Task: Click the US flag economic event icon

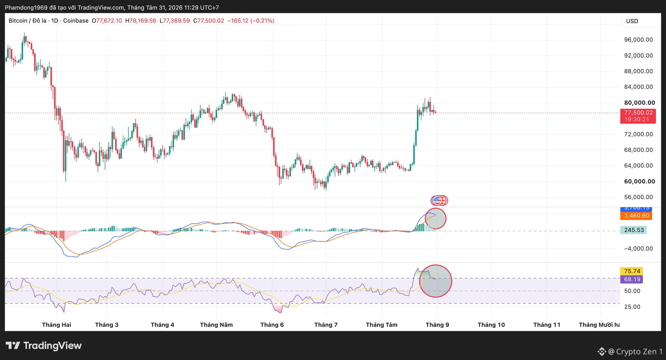Action: pos(437,200)
